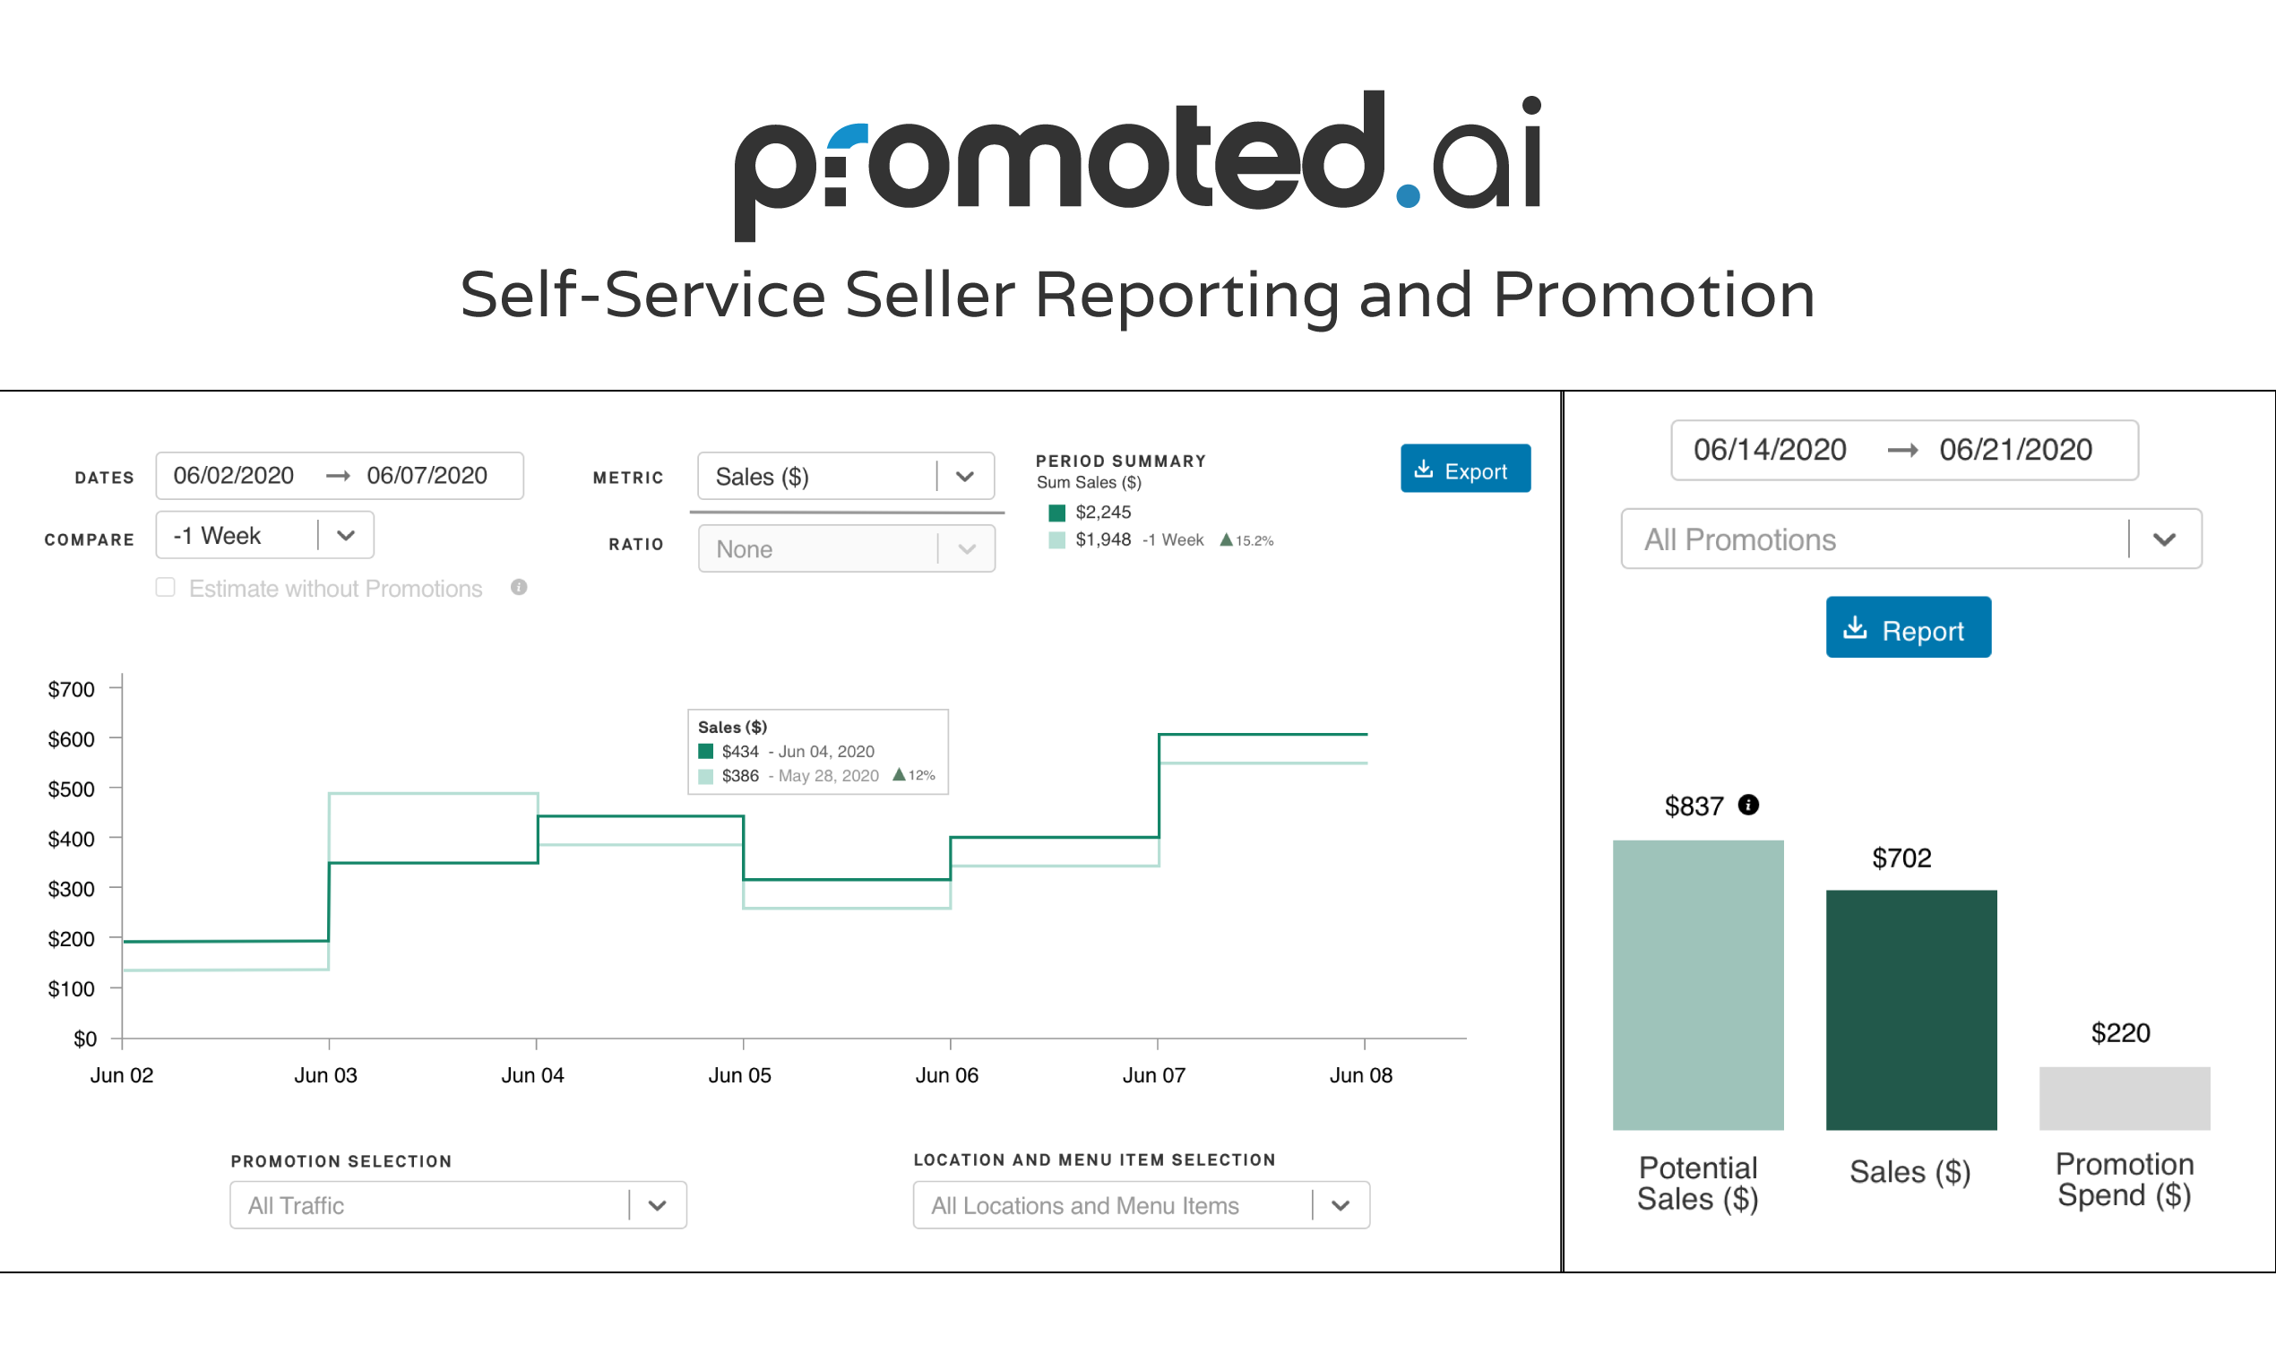Click the 06/02/2020 start date field

point(234,476)
